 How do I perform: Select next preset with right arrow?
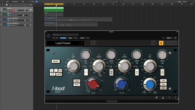[57, 38]
